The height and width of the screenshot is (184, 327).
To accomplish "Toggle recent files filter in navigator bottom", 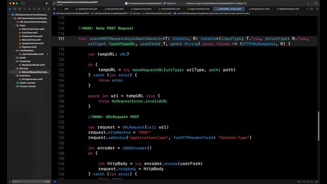I will (46, 181).
